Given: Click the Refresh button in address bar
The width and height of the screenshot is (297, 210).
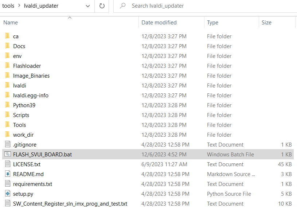Looking at the screenshot, I should coord(102,6).
